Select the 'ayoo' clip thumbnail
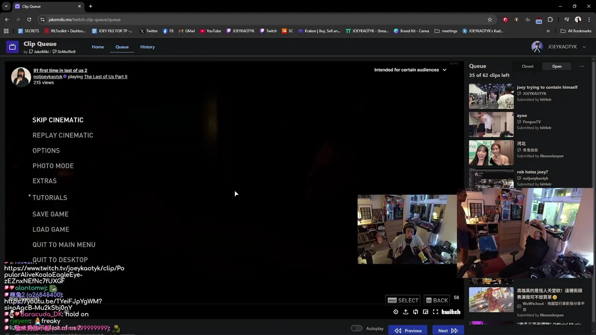This screenshot has height=335, width=596. point(491,125)
